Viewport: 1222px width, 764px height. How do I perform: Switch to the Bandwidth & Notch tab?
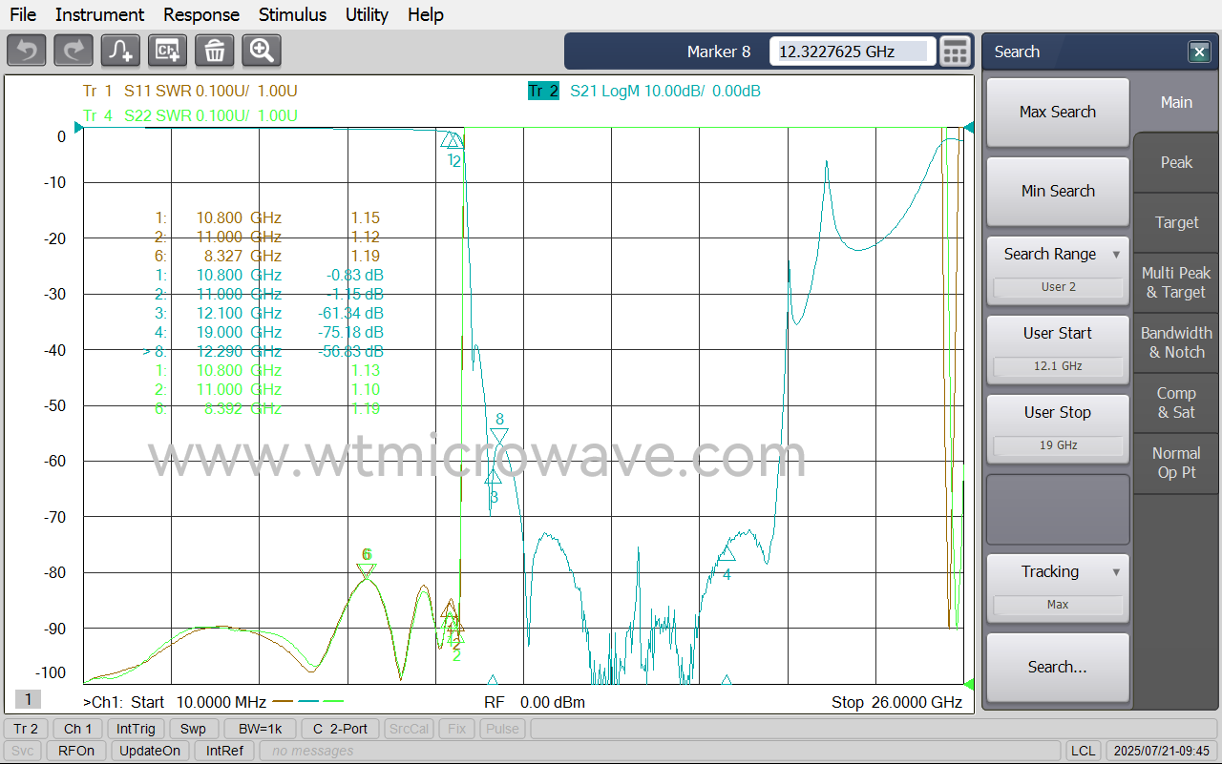click(x=1176, y=342)
